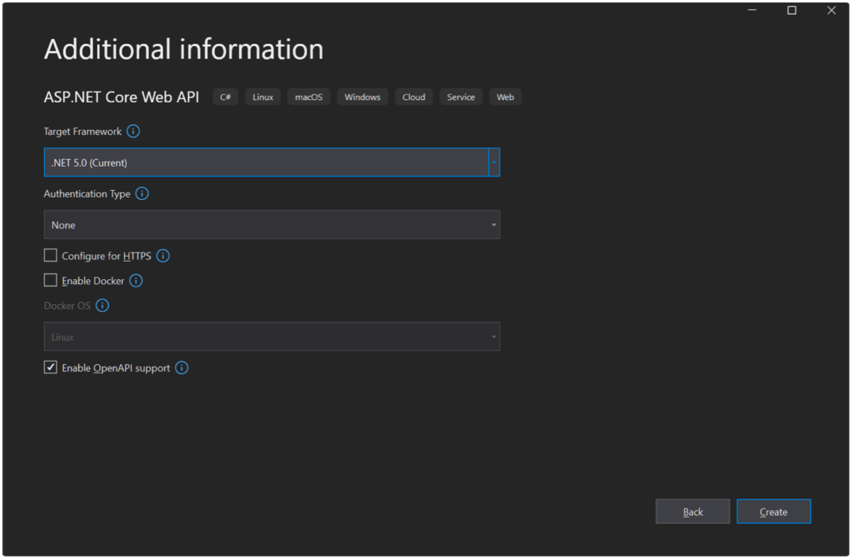Image resolution: width=853 pixels, height=560 pixels.
Task: Tick the Enable Docker checkbox
Action: [x=51, y=281]
